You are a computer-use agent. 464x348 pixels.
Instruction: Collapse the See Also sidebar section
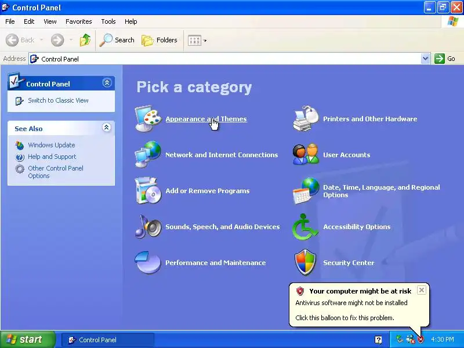107,128
